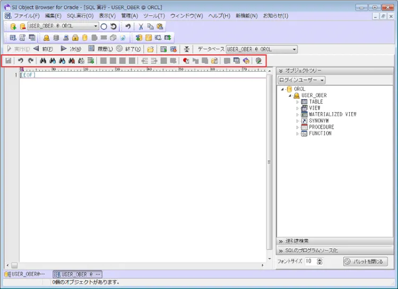Click the collapse pane icon before データベース

click(x=187, y=49)
